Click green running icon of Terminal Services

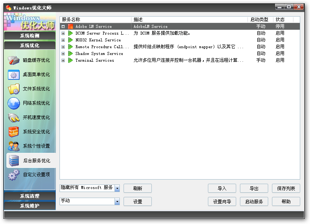[70, 60]
